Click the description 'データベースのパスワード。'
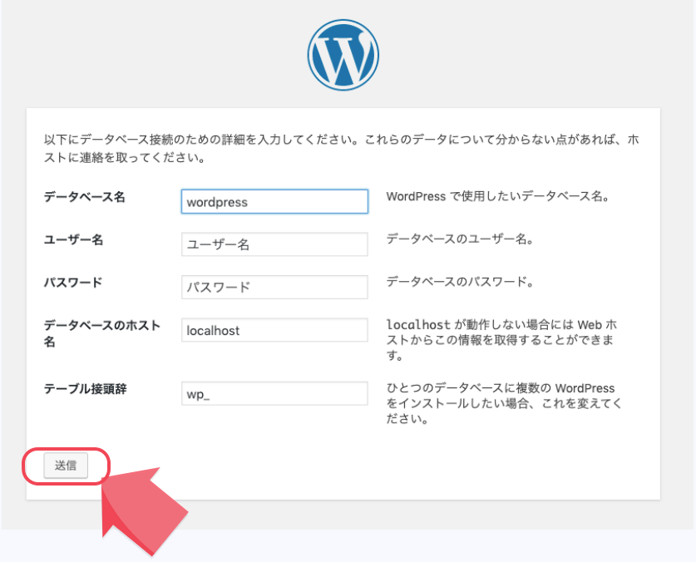This screenshot has width=696, height=562. pyautogui.click(x=460, y=282)
